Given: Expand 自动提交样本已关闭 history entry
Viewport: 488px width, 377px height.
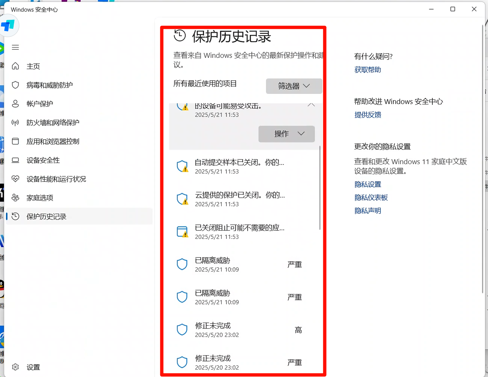Looking at the screenshot, I should click(243, 166).
